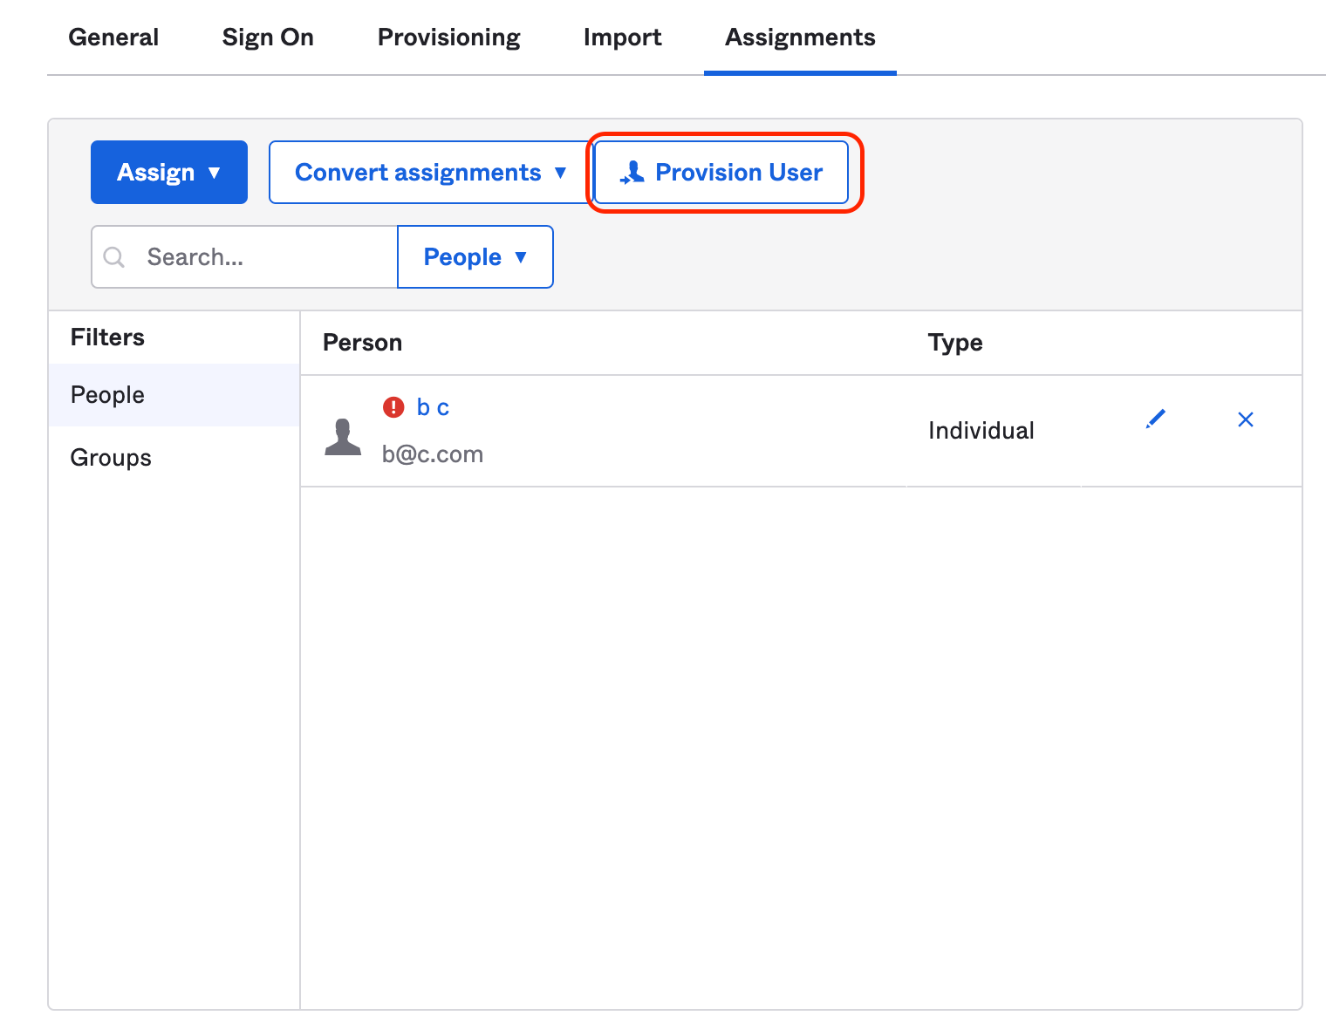
Task: Expand the Convert assignments dropdown
Action: click(427, 172)
